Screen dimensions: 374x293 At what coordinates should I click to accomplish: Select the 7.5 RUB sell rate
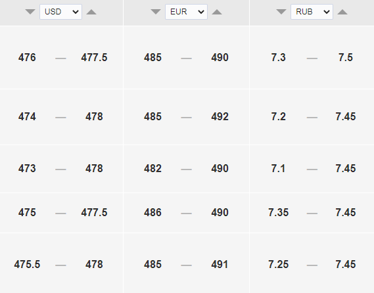tap(346, 57)
